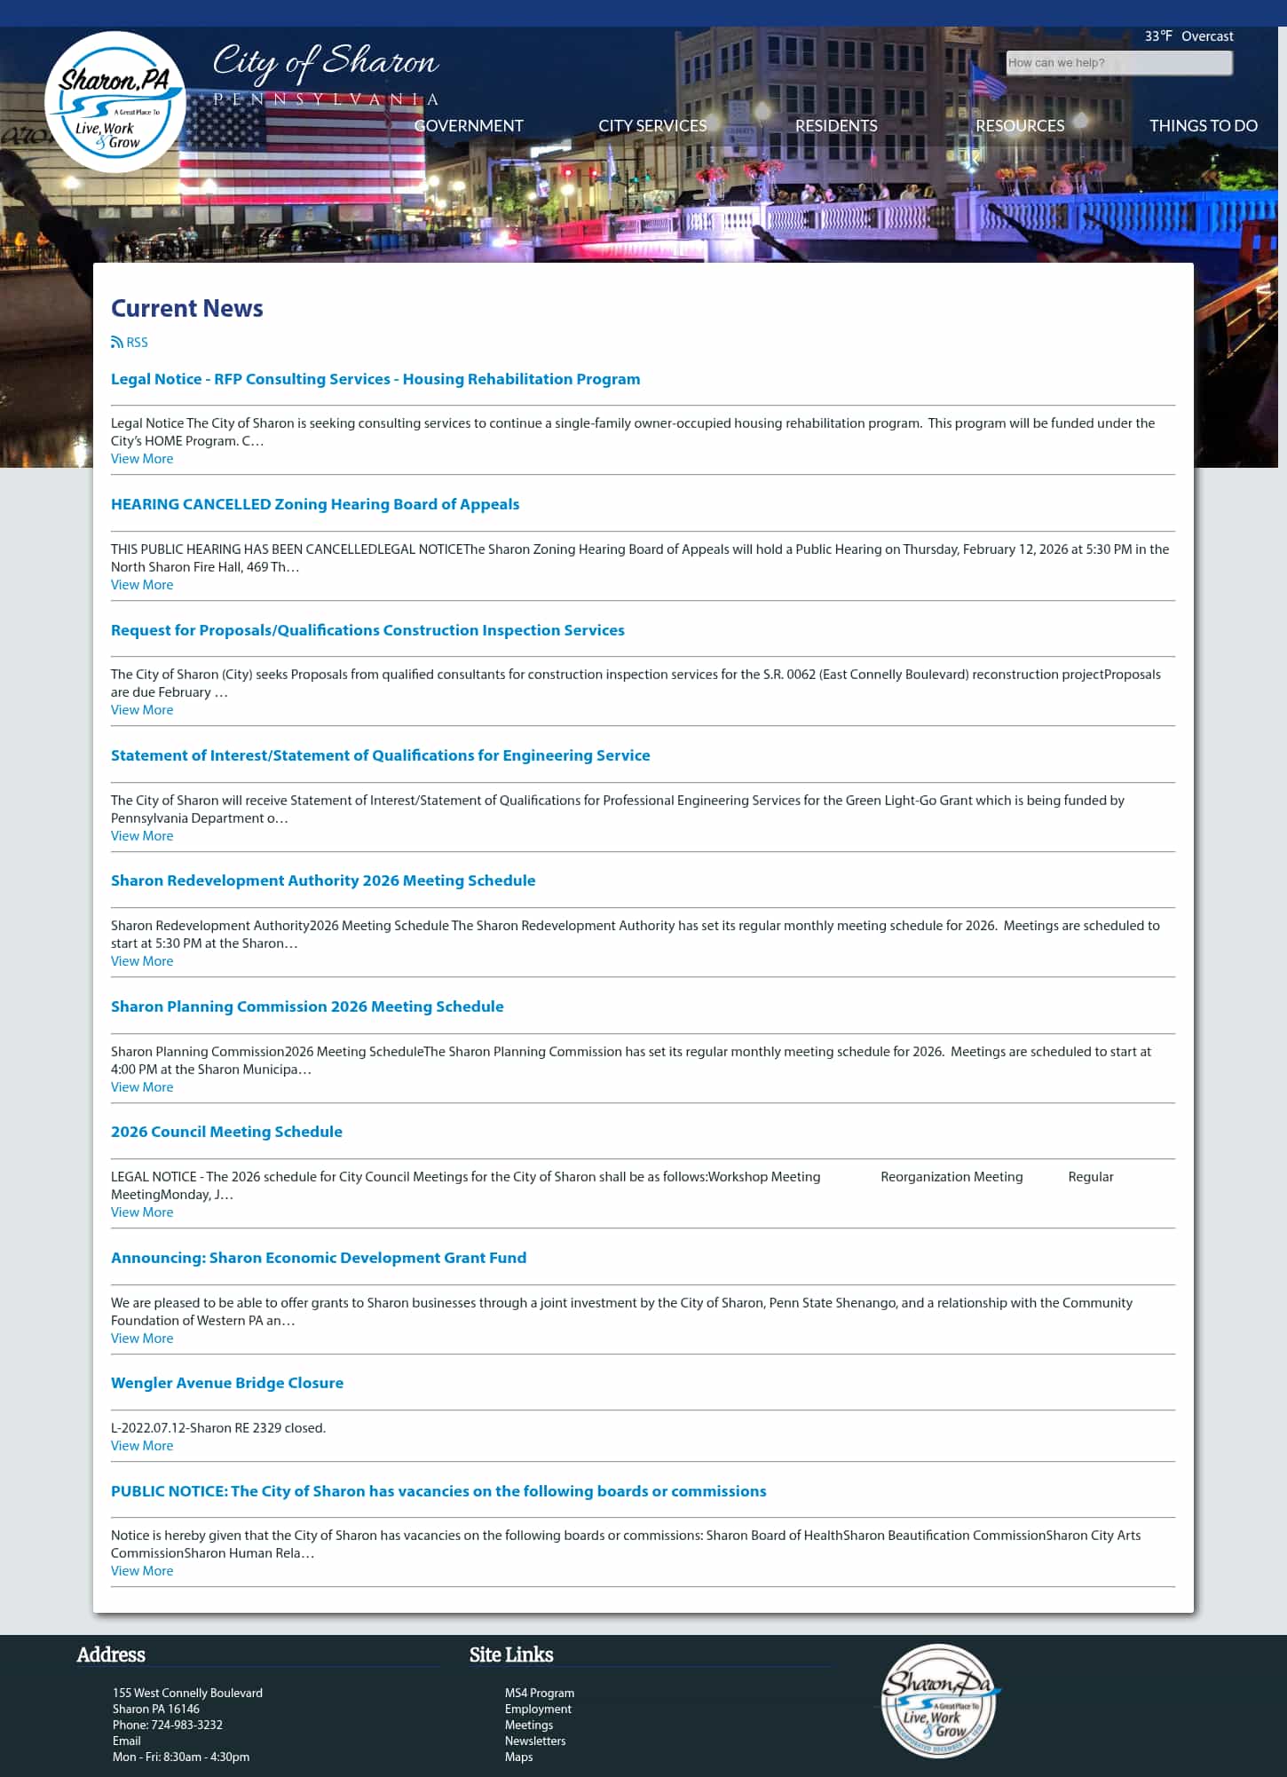
Task: View More on board vacancies notice
Action: tap(142, 1571)
